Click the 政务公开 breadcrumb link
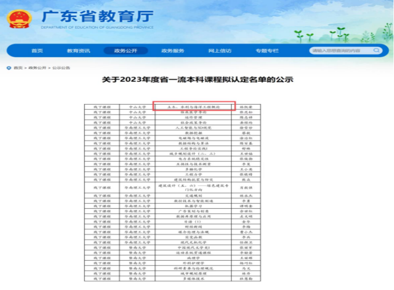This screenshot has width=394, height=290. (x=37, y=68)
